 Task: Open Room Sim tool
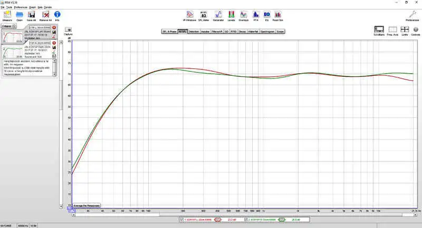pyautogui.click(x=278, y=15)
